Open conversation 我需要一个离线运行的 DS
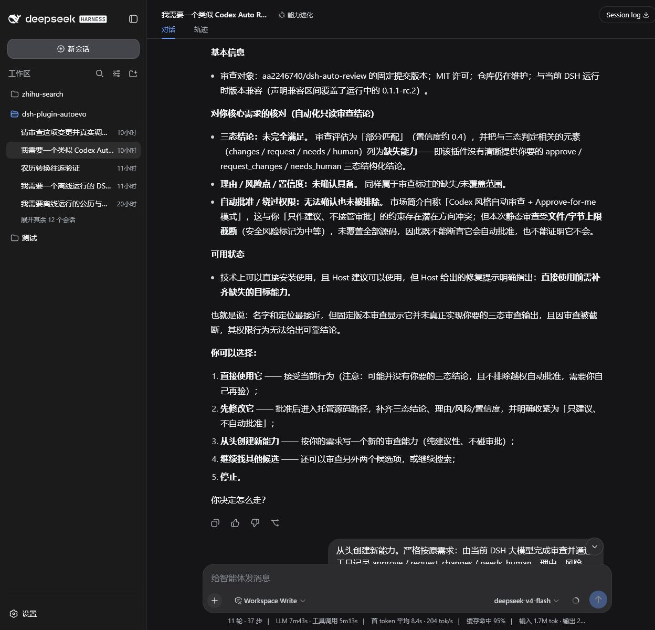Viewport: 655px width, 630px height. click(x=73, y=186)
